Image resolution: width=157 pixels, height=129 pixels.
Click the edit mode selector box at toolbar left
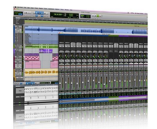click(18, 13)
